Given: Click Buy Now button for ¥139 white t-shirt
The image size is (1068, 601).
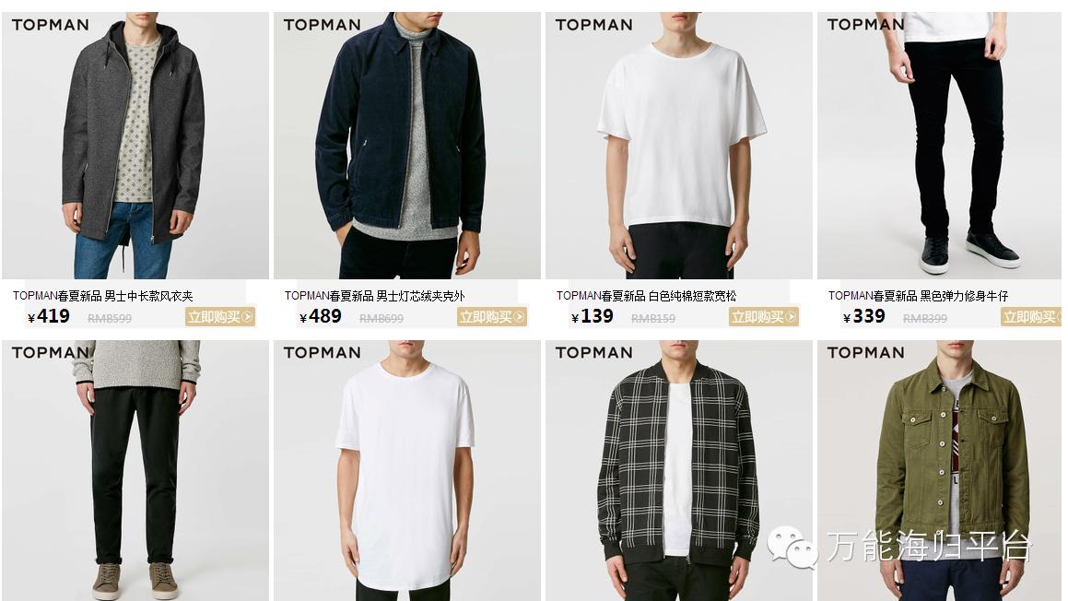Looking at the screenshot, I should click(x=764, y=317).
